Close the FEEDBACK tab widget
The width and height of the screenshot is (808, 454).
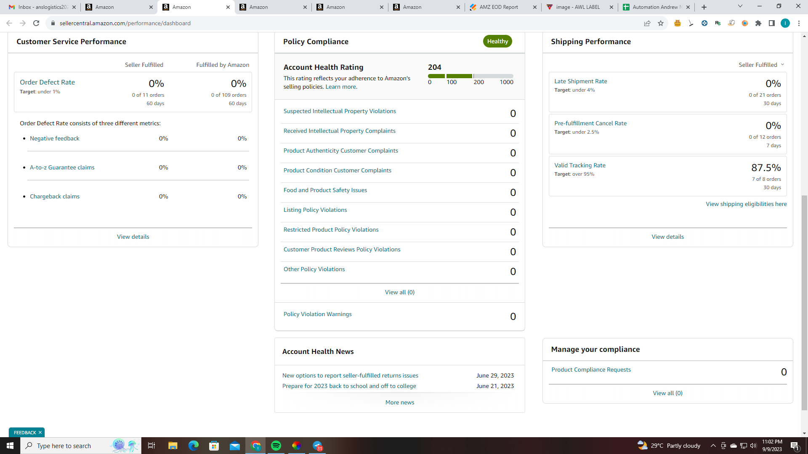[x=40, y=433]
